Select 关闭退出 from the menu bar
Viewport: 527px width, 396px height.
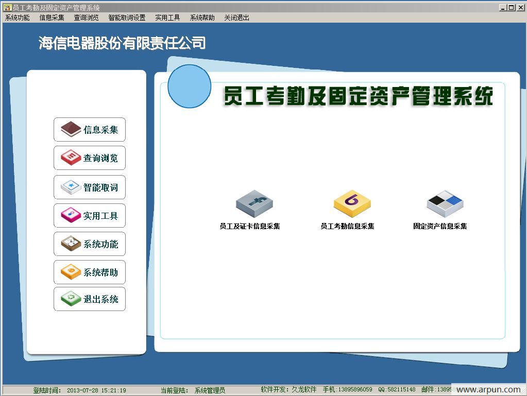(x=236, y=17)
